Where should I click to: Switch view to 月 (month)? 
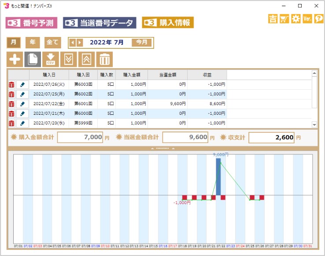[14, 43]
